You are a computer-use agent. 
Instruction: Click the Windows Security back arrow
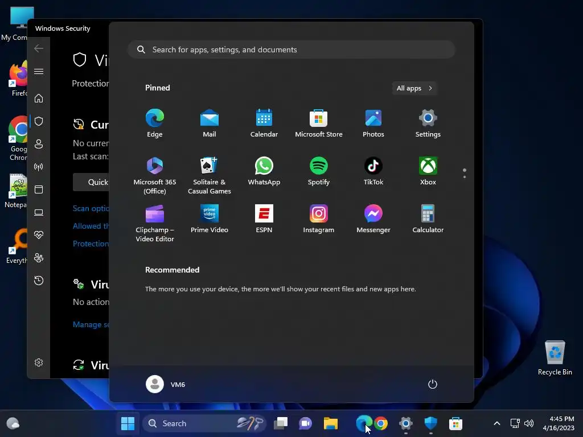pos(39,48)
